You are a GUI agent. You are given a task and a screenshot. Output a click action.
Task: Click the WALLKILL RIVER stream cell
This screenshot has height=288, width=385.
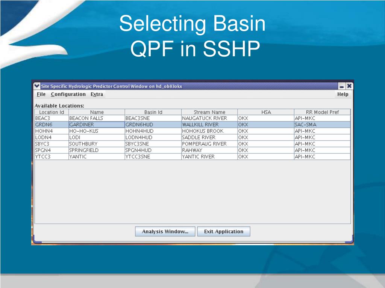point(209,124)
